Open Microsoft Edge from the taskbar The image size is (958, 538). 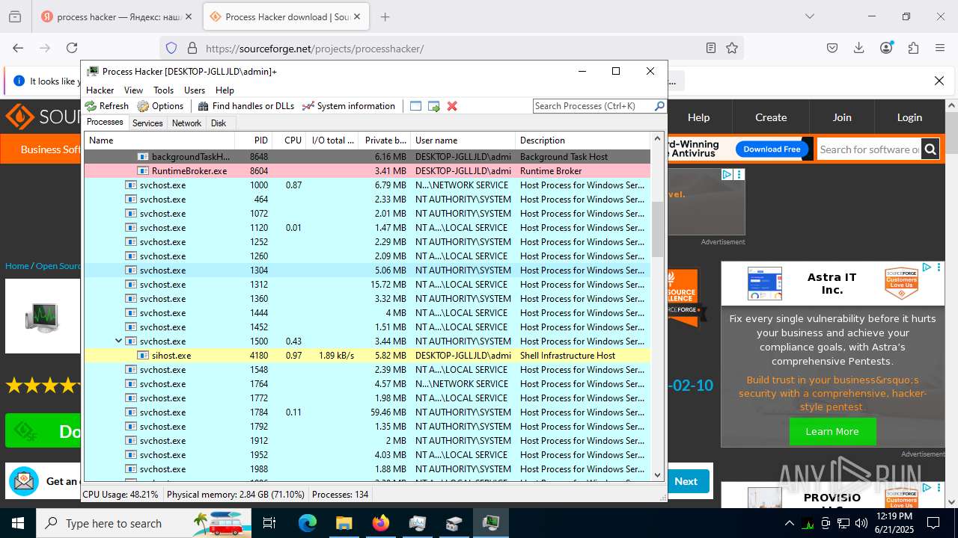pos(308,523)
